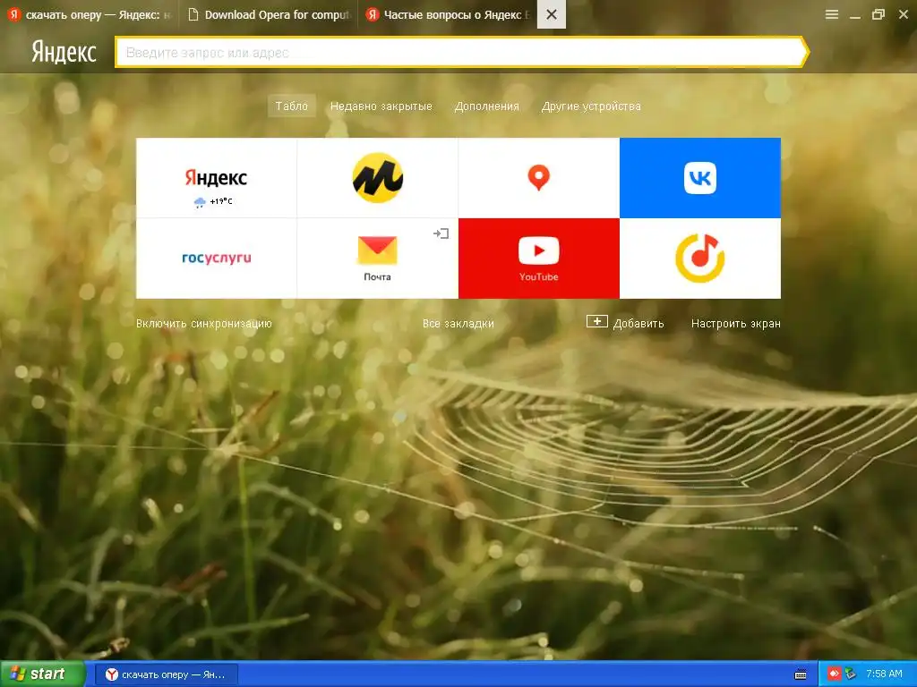Click the red tray icon
Image resolution: width=917 pixels, height=687 pixels.
[834, 674]
